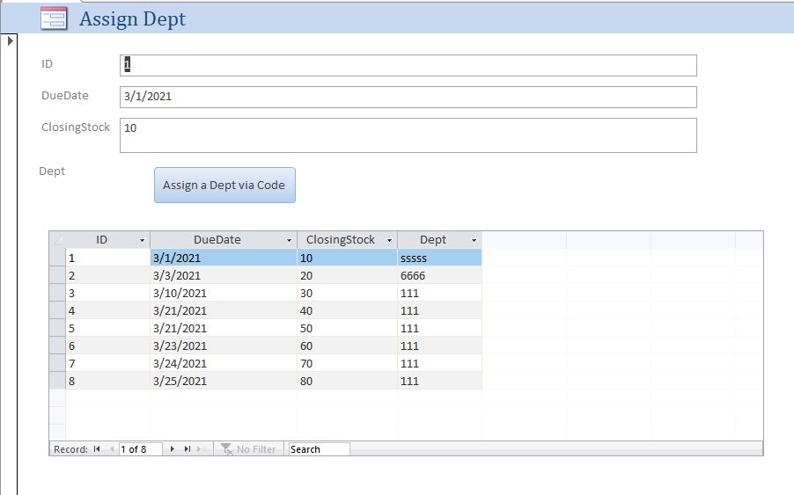Click ID cell with value 7
Image resolution: width=794 pixels, height=495 pixels.
point(108,363)
